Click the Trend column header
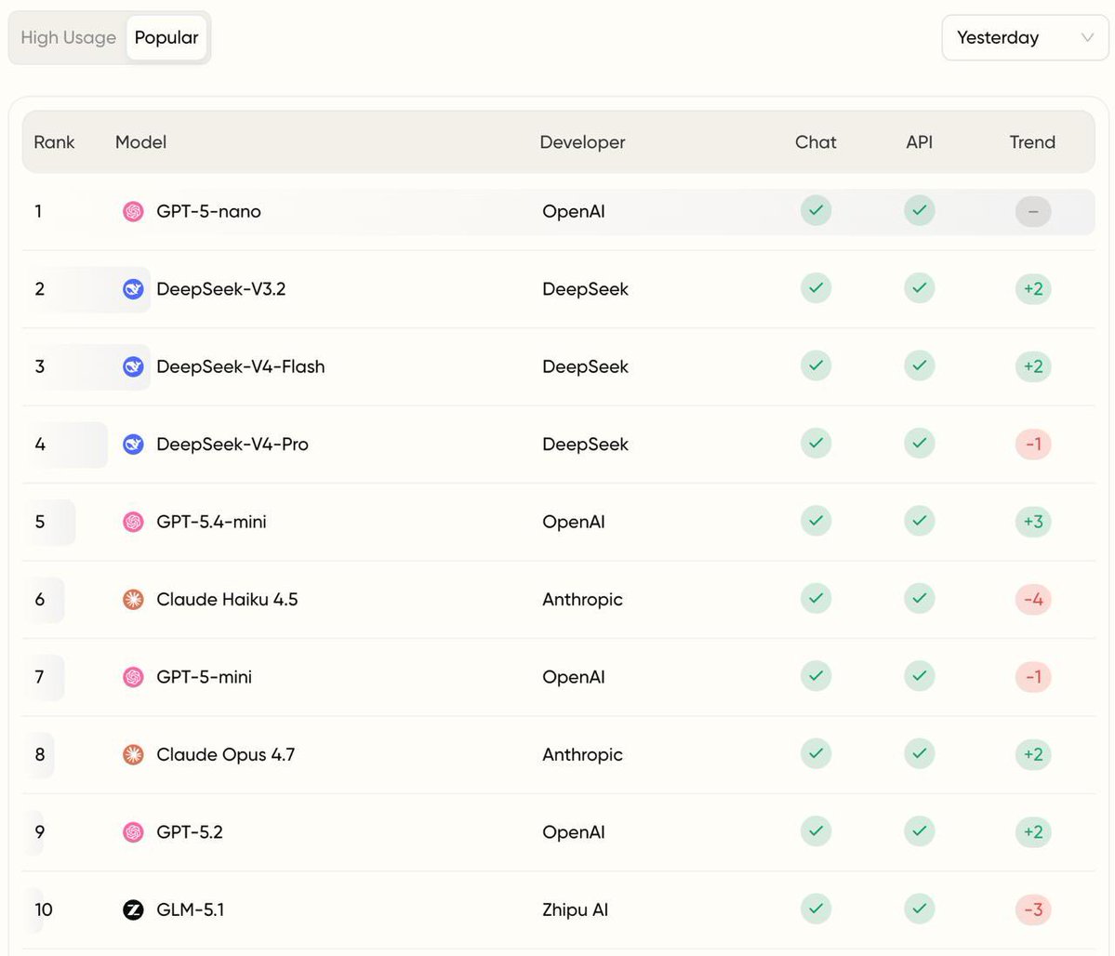This screenshot has width=1115, height=956. click(x=1032, y=142)
